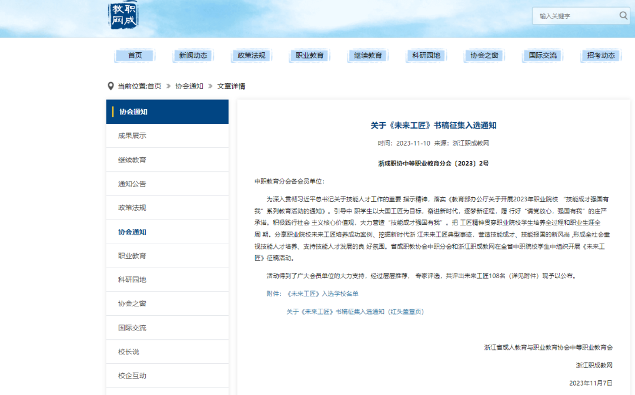Screen dimensions: 635x395
Task: Open the 《未来工匠》入选学校名单 attachment link
Action: point(322,293)
